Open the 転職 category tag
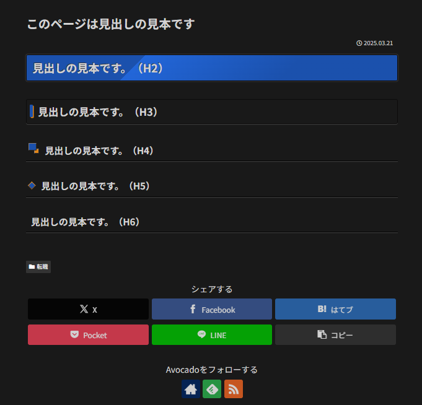This screenshot has height=405, width=422. click(x=38, y=267)
